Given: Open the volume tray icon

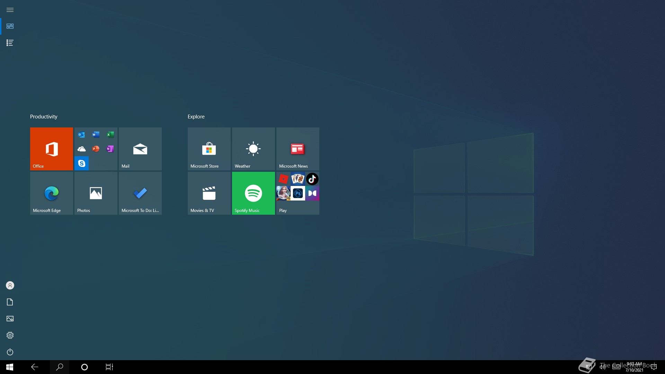Looking at the screenshot, I should tap(603, 367).
